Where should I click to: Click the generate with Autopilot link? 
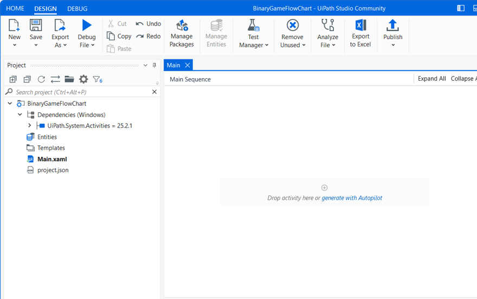[352, 198]
